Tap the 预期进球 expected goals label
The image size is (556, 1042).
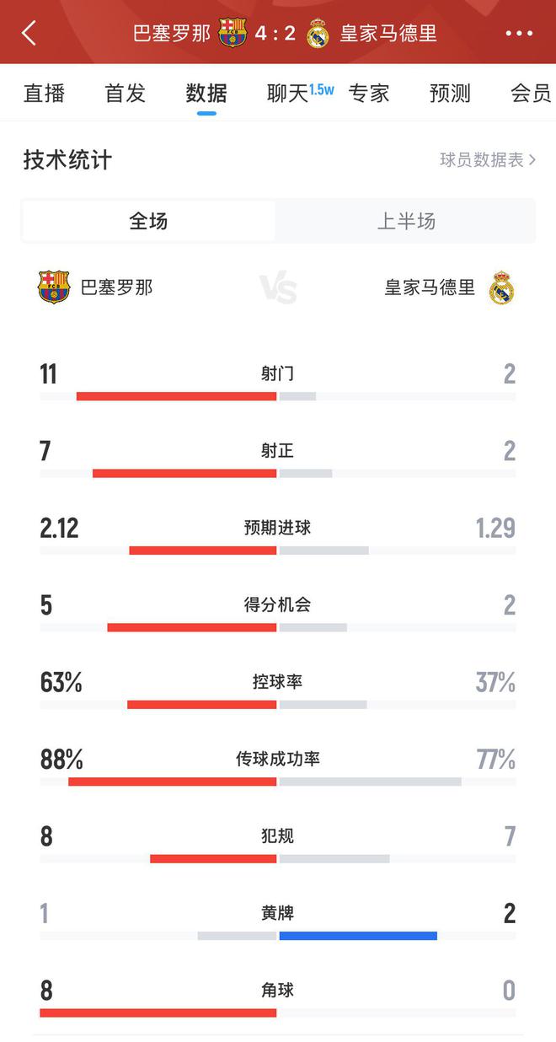(x=277, y=528)
